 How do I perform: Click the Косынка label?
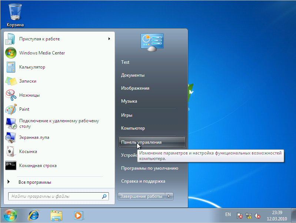tap(28, 152)
